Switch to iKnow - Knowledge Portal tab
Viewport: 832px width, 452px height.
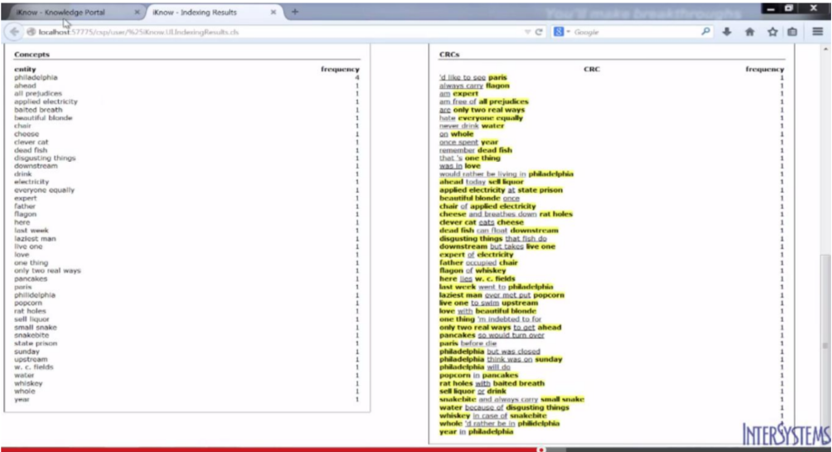point(60,13)
